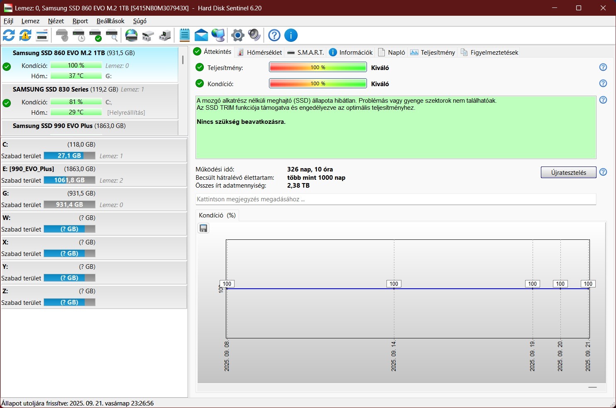
Task: Click the disk with magnifier toolbar icon
Action: coord(112,36)
